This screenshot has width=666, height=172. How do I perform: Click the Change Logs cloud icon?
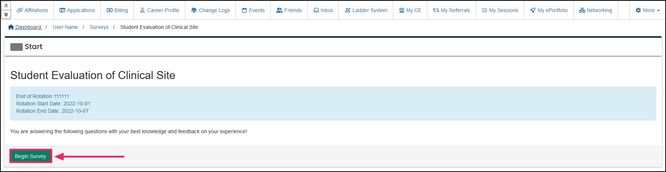tap(194, 10)
